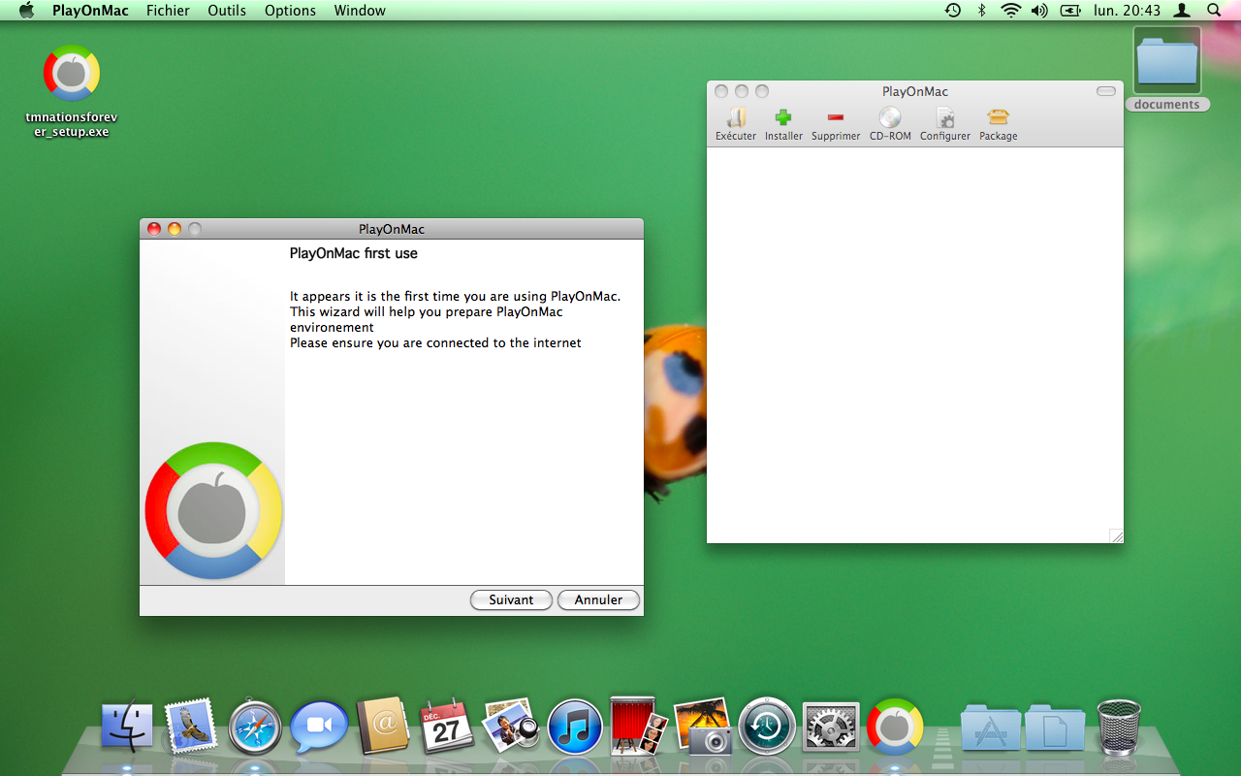Click Bluetooth menu bar icon
1241x776 pixels.
point(981,11)
